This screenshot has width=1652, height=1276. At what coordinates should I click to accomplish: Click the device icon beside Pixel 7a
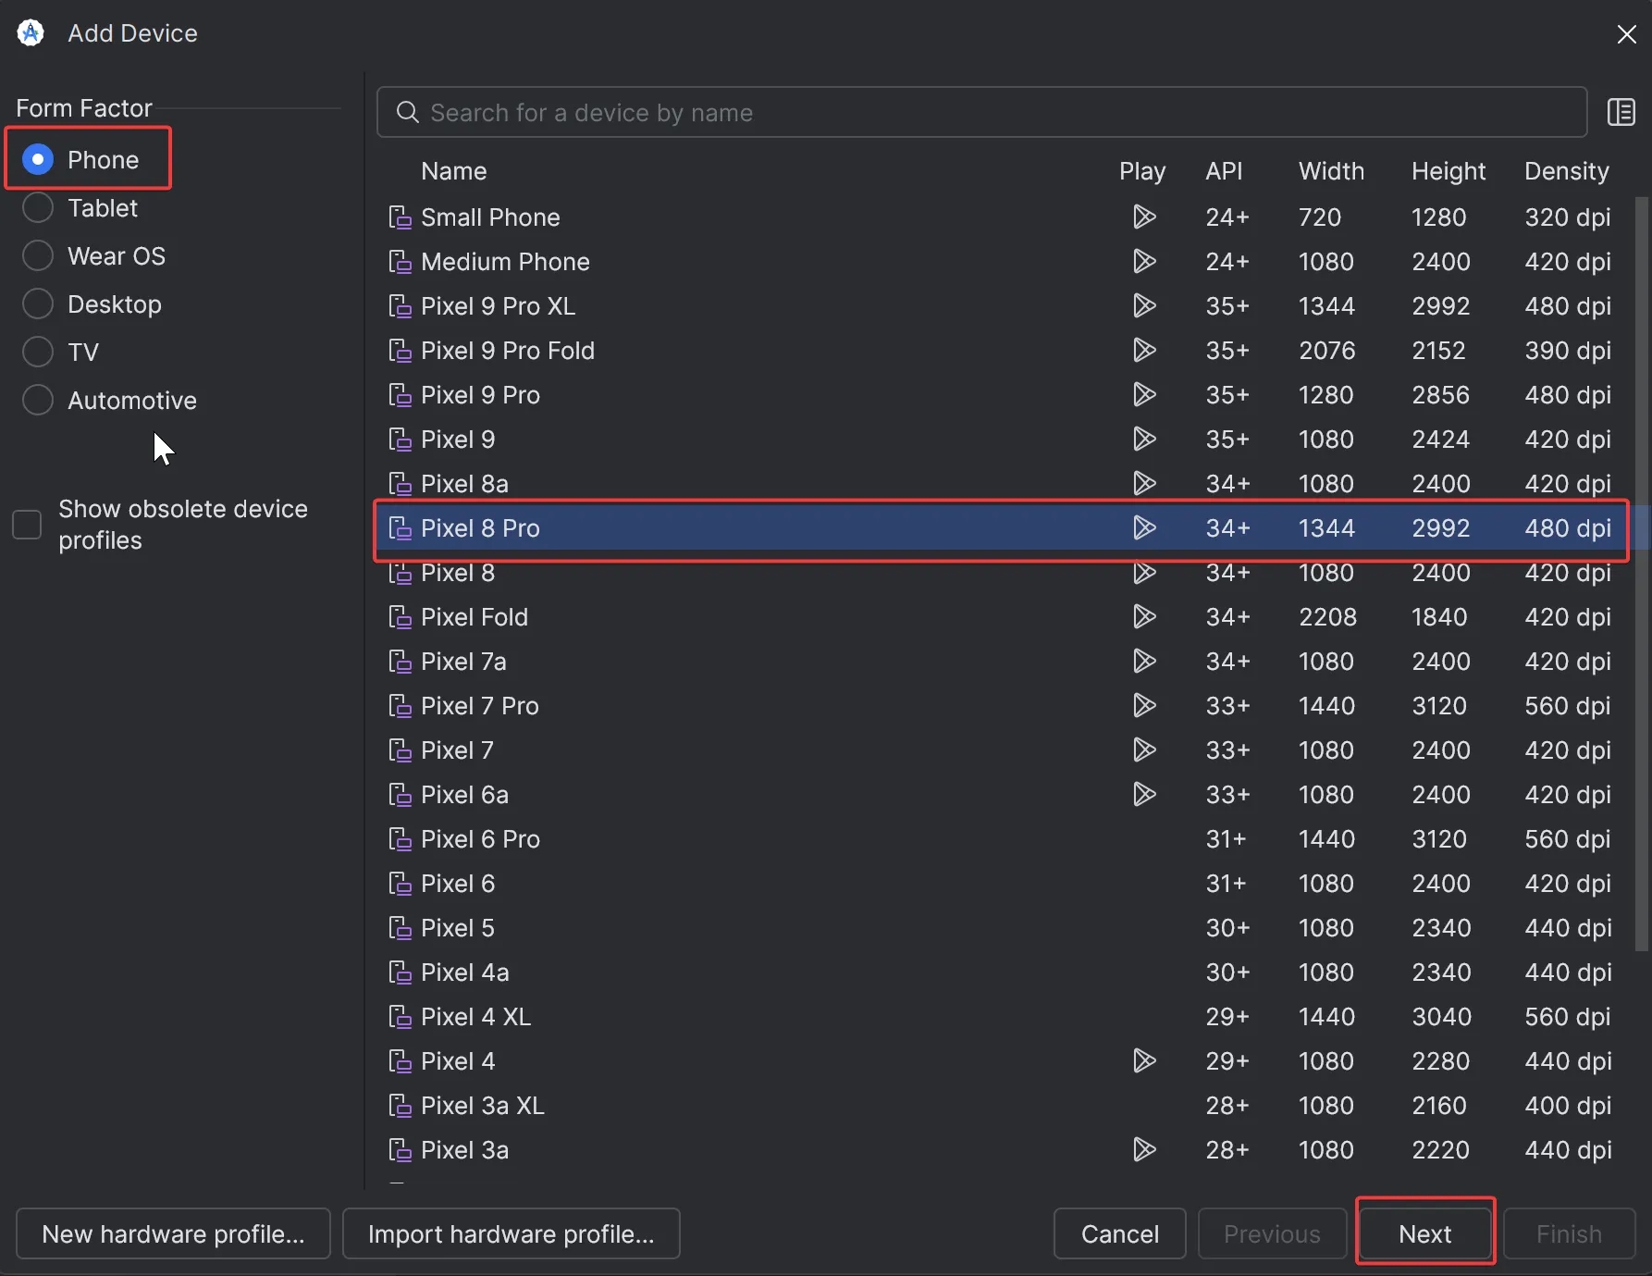pos(400,662)
